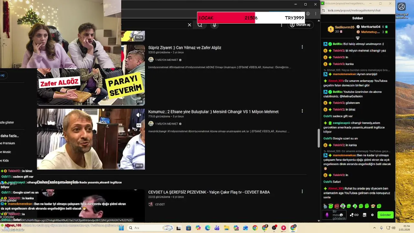
Task: Open Microsoft Edge from the taskbar
Action: (207, 228)
